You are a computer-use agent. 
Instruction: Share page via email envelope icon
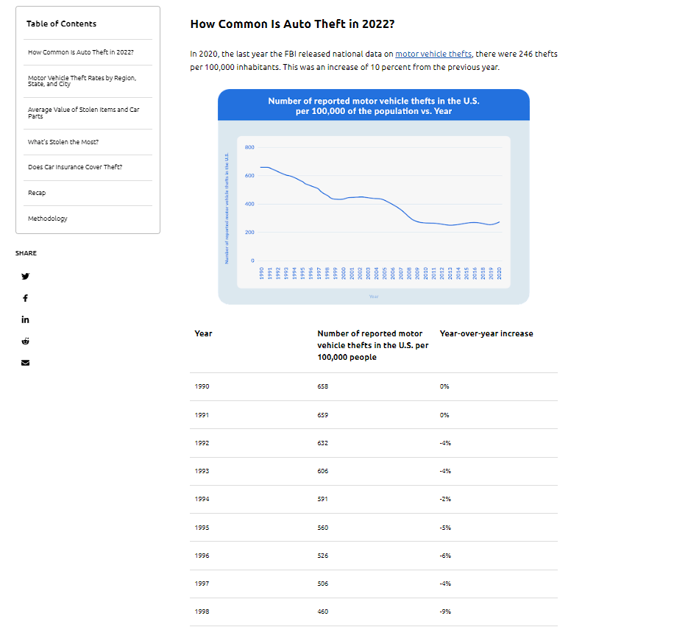26,363
